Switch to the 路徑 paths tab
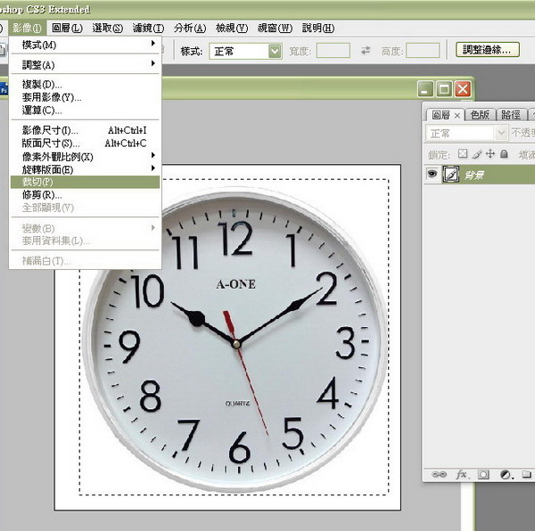Screen dimensions: 535x531 click(511, 115)
